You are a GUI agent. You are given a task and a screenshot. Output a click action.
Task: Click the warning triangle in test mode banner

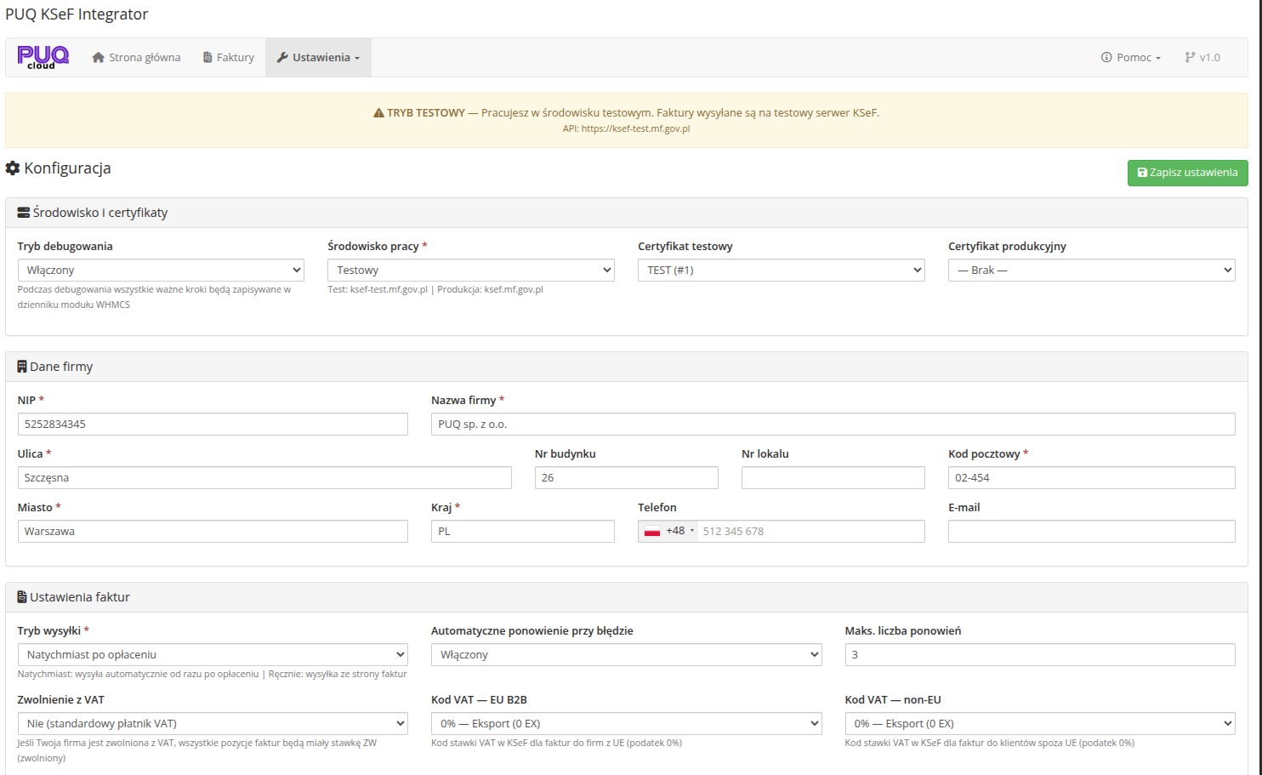[378, 113]
